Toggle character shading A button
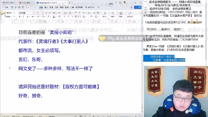Image resolution: width=208 pixels, height=117 pixels. pos(59,16)
